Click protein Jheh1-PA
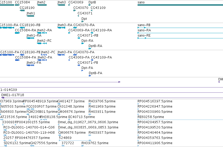Viewport: 223px width, 147px height. [x=34, y=63]
